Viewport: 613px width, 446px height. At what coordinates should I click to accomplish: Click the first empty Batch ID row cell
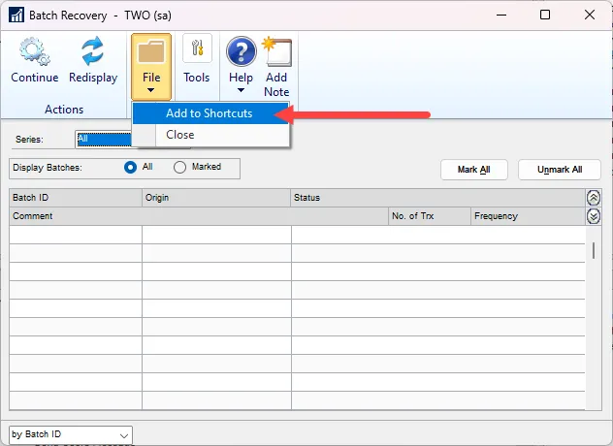click(x=76, y=235)
